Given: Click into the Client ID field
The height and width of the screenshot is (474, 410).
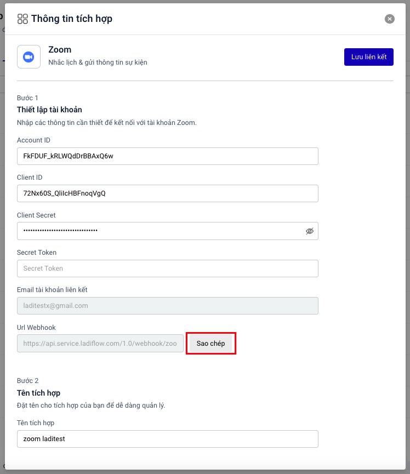Looking at the screenshot, I should [x=167, y=193].
